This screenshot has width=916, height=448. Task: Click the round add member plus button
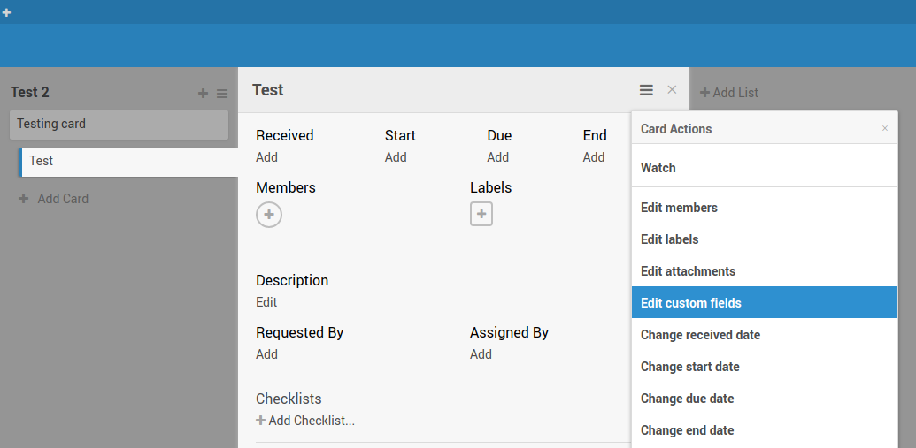point(269,215)
